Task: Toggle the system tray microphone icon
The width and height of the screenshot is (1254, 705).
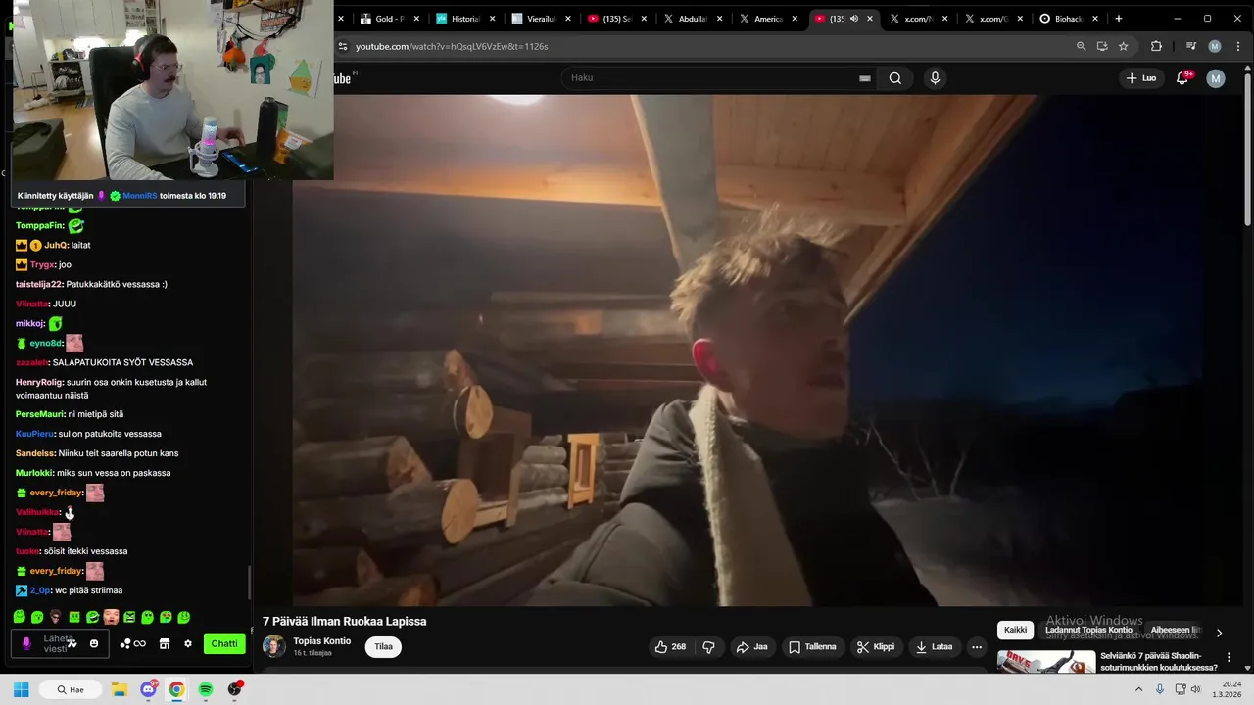Action: (1160, 689)
